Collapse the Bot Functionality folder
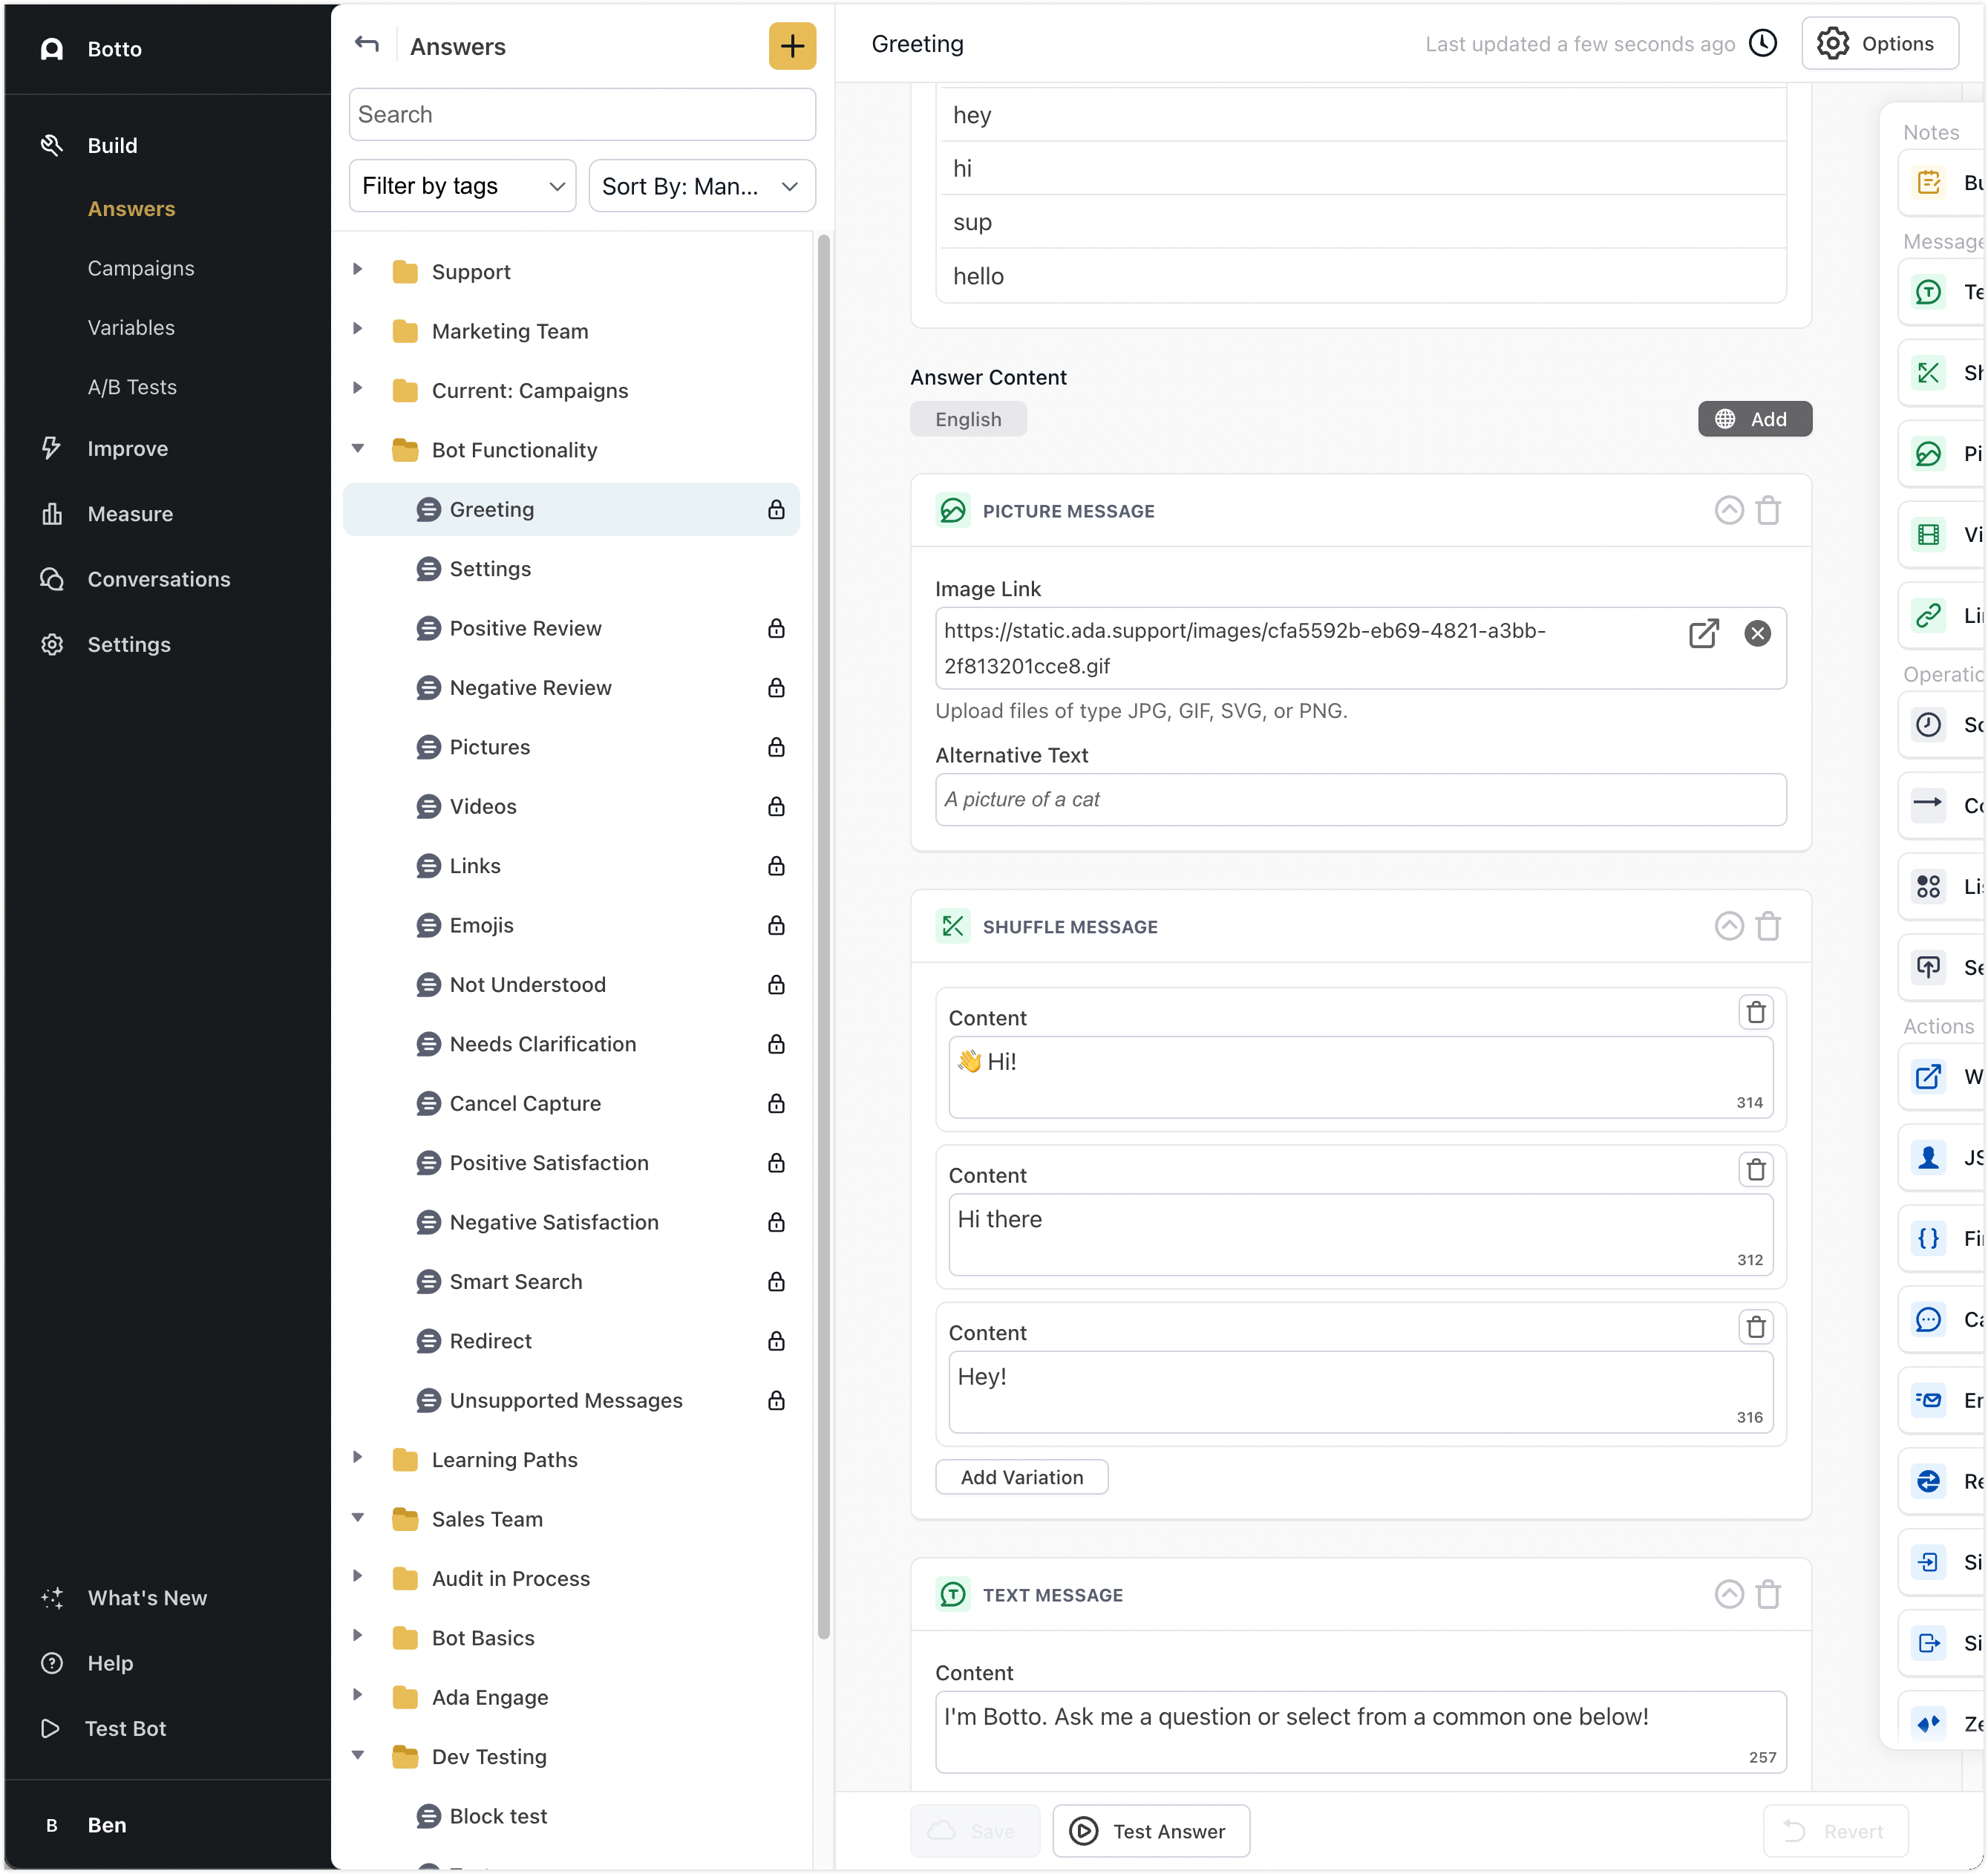This screenshot has width=1988, height=1874. pos(358,449)
